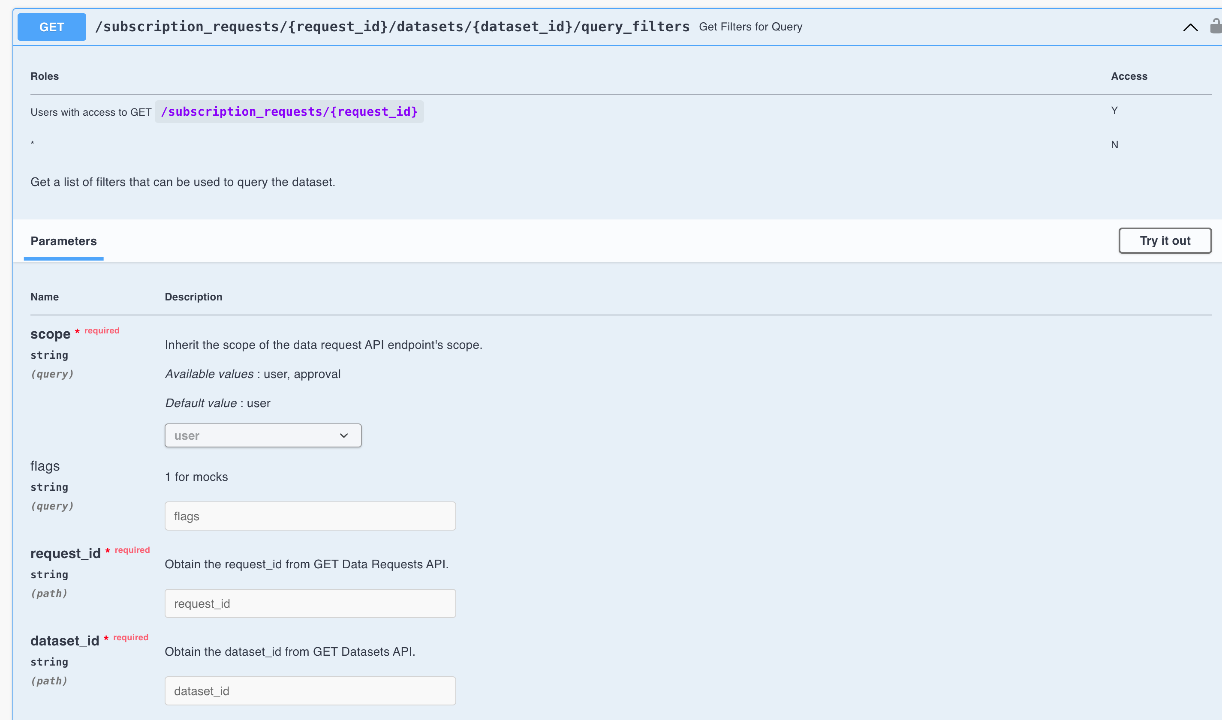Click 'Inherit the scope of the data request' text
This screenshot has width=1222, height=720.
[324, 345]
